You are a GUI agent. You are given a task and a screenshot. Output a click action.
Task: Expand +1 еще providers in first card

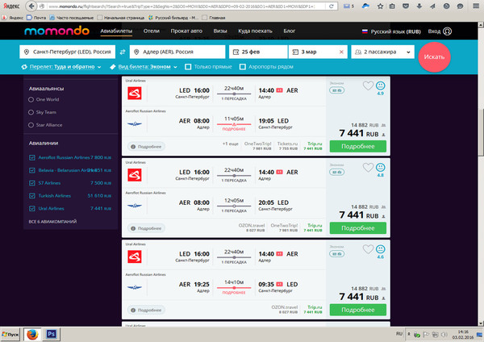230,144
